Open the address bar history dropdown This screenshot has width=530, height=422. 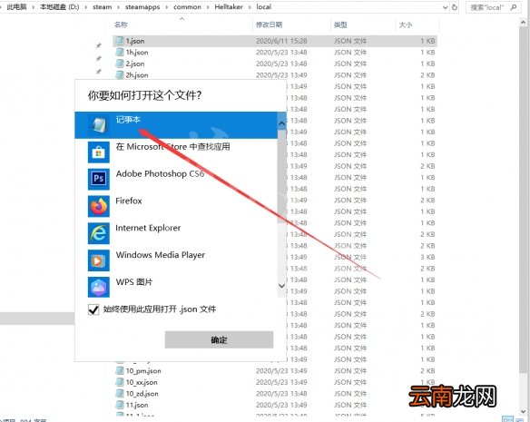pos(446,7)
